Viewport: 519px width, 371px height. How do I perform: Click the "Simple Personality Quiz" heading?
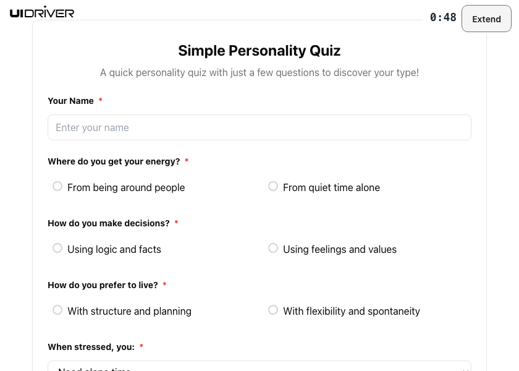(259, 51)
